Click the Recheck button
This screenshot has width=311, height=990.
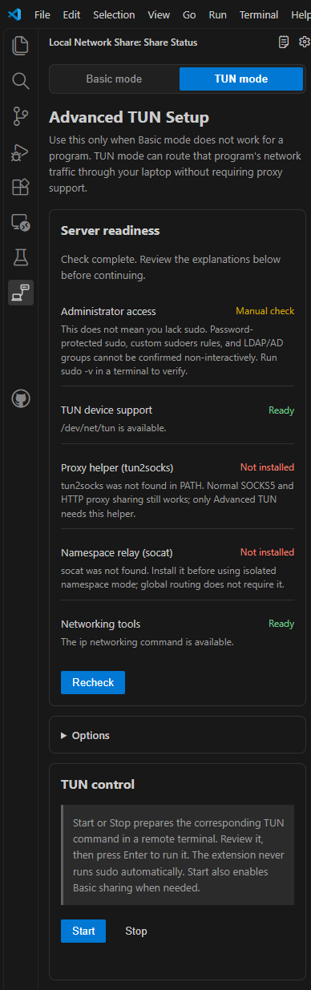click(93, 682)
